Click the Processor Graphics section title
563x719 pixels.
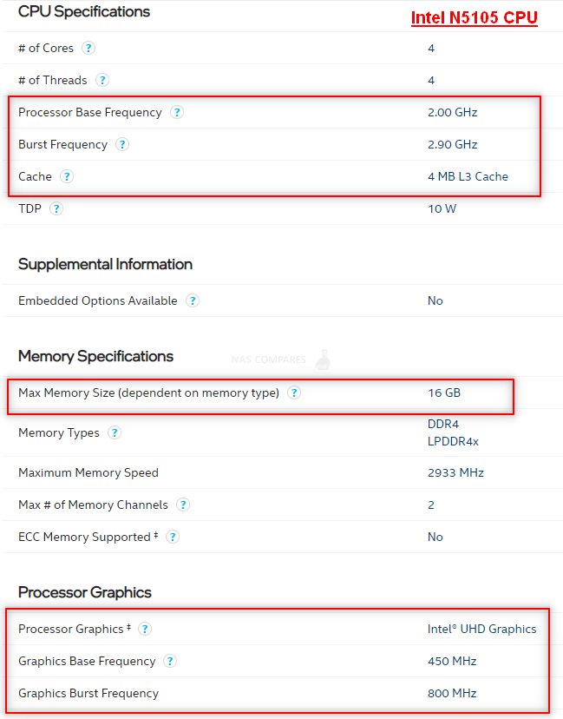pos(85,592)
